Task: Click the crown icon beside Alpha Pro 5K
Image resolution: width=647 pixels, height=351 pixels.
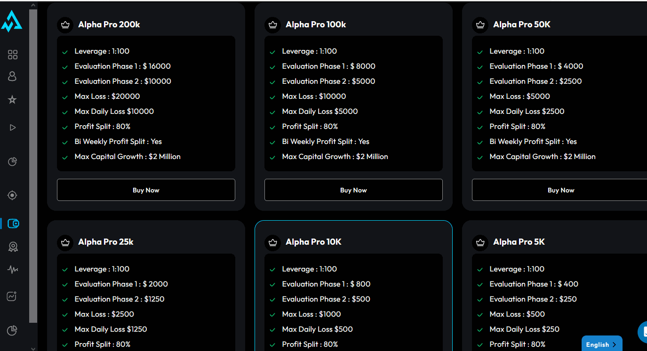Action: coord(480,242)
